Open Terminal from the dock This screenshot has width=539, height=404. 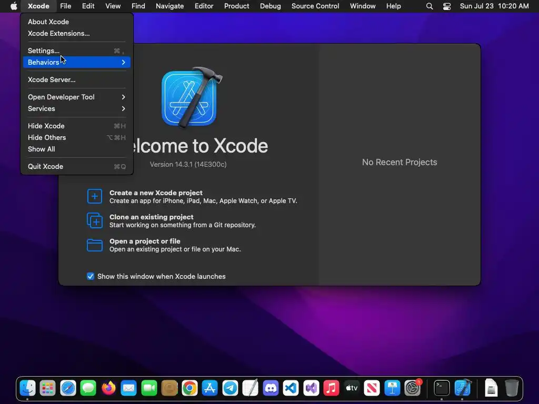click(x=442, y=388)
